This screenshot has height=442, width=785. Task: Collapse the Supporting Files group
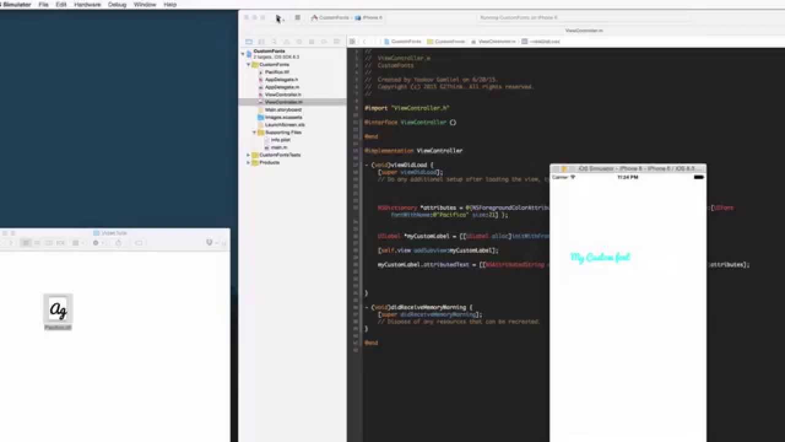coord(255,133)
